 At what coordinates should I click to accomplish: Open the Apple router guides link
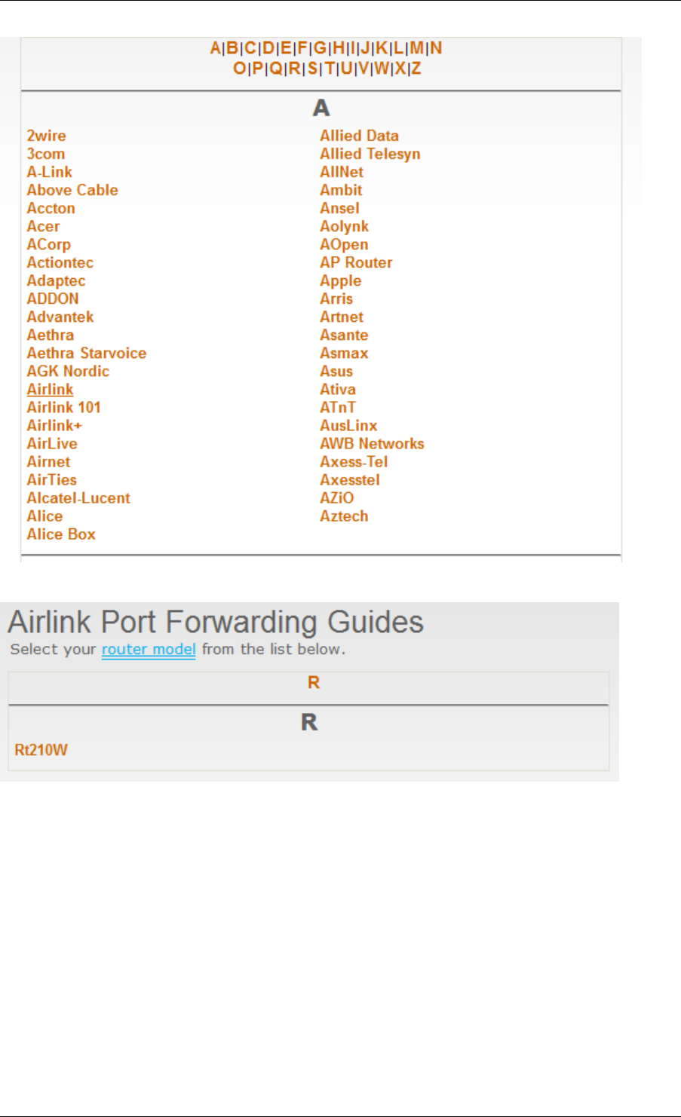340,281
